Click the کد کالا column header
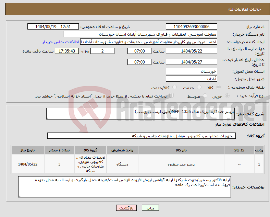270x217 pixels. point(239,150)
